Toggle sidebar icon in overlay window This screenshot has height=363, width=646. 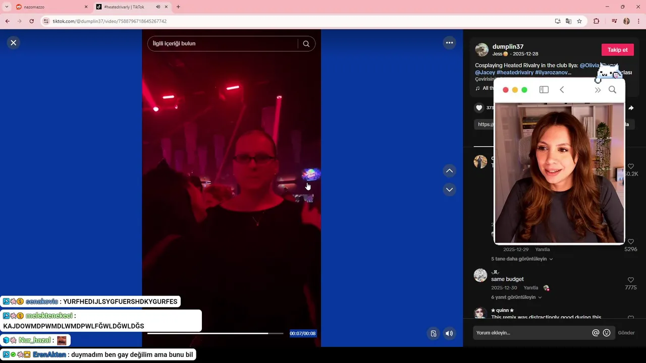544,90
